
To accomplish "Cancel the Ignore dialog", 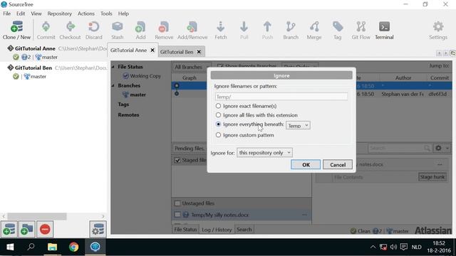I will click(338, 164).
